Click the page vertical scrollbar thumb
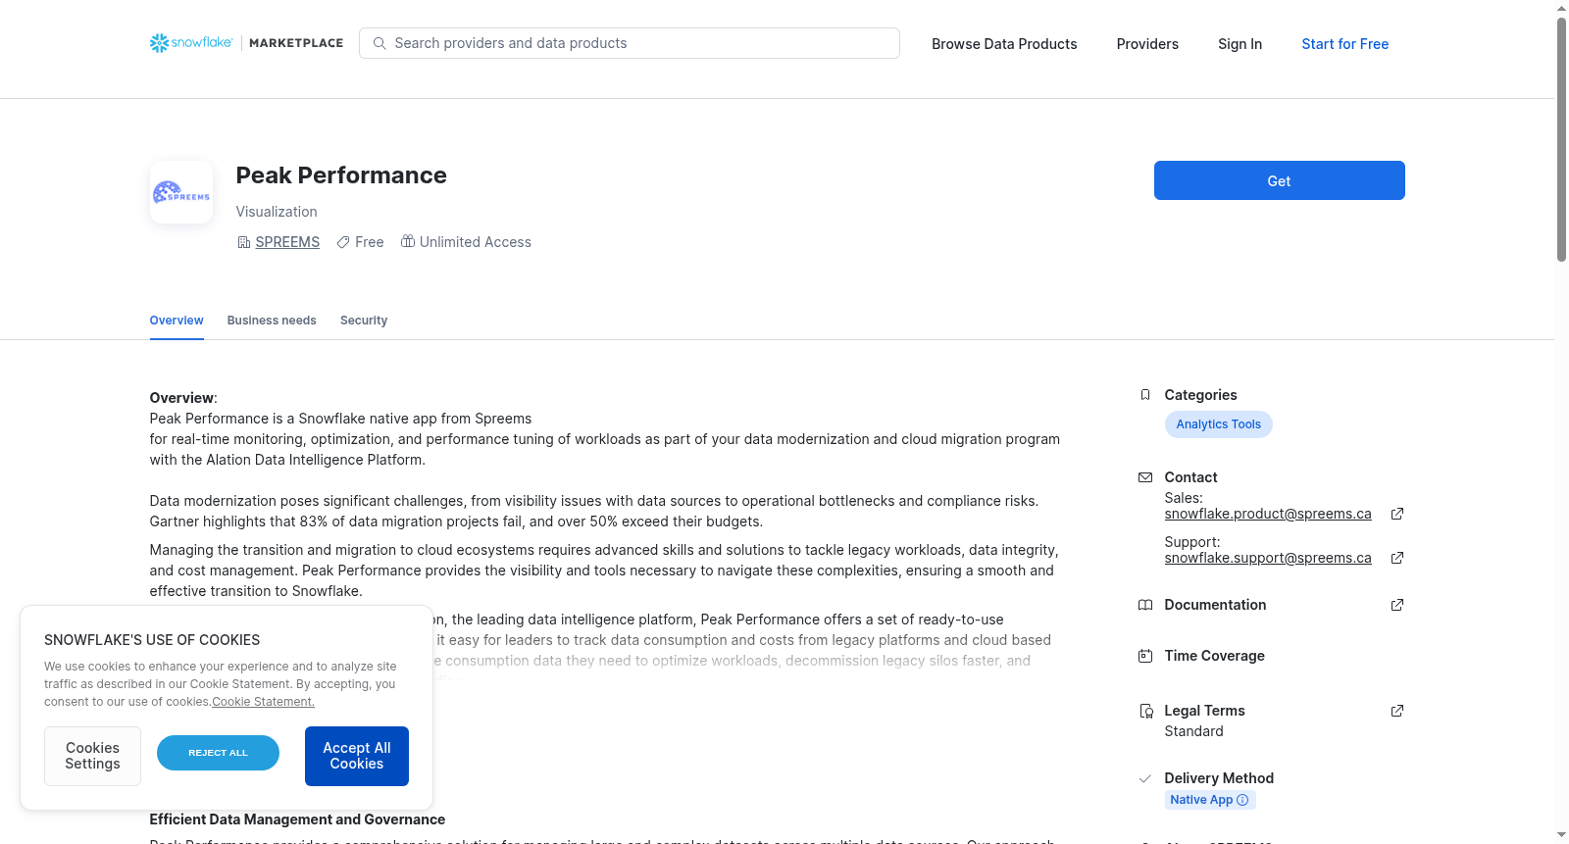This screenshot has width=1569, height=844. click(x=1561, y=139)
